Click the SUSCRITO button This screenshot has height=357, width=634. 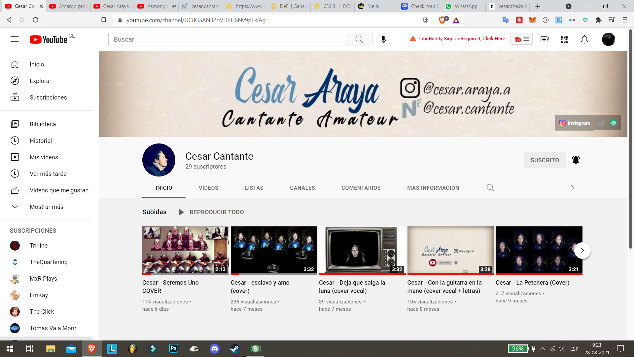[545, 160]
